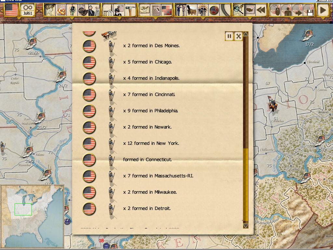Click 'x 5 formed in Chicago.' line

point(147,62)
